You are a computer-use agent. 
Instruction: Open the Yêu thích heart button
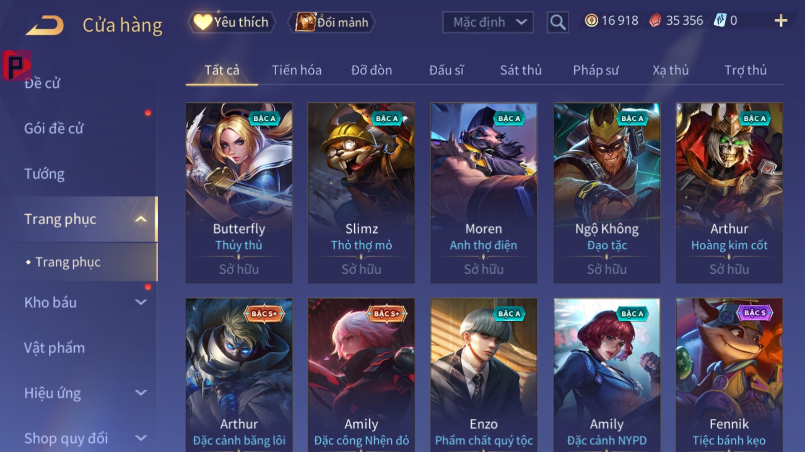tap(232, 22)
